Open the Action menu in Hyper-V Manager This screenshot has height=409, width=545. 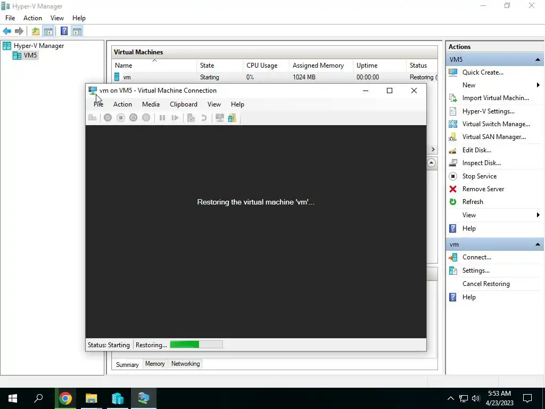pos(32,18)
